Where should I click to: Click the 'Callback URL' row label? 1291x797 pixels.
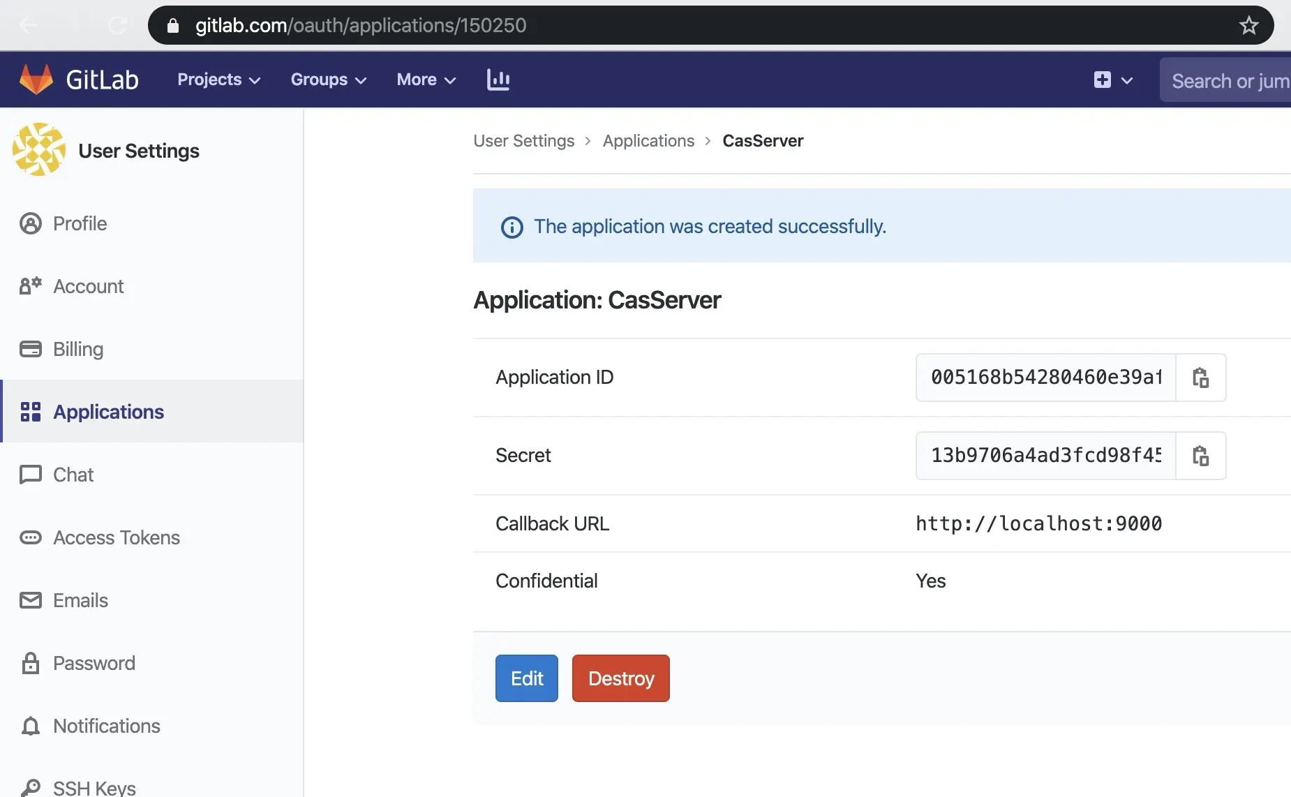(x=553, y=523)
